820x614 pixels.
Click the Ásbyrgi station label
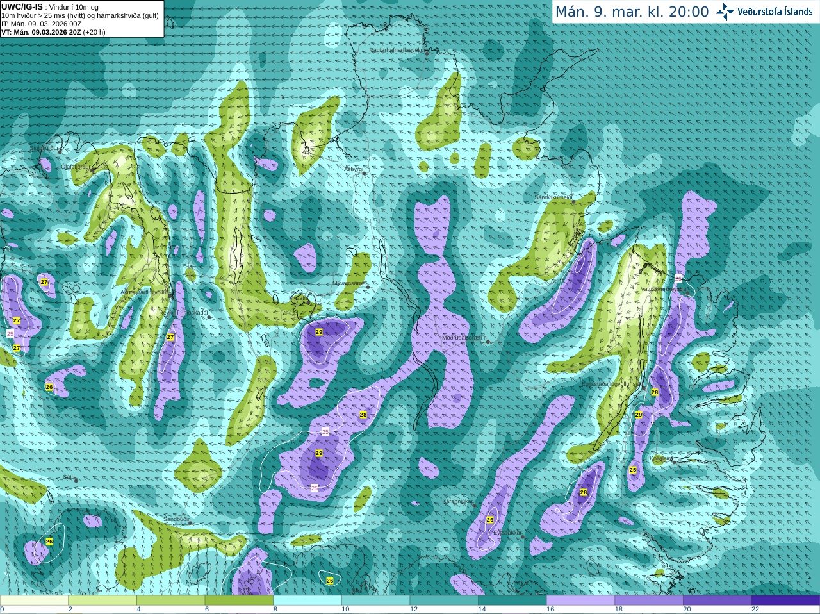coord(353,169)
